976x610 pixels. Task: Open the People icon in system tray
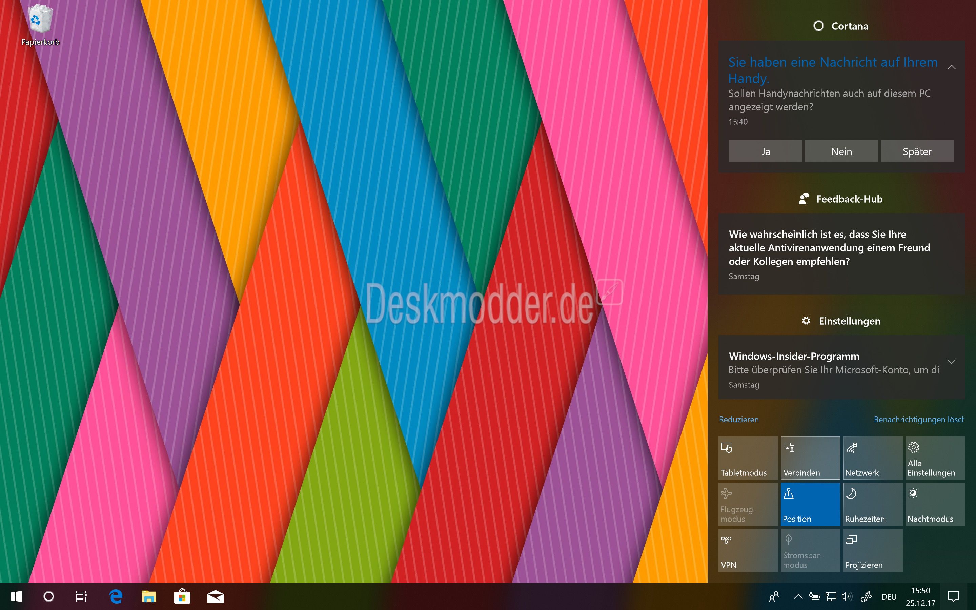774,596
